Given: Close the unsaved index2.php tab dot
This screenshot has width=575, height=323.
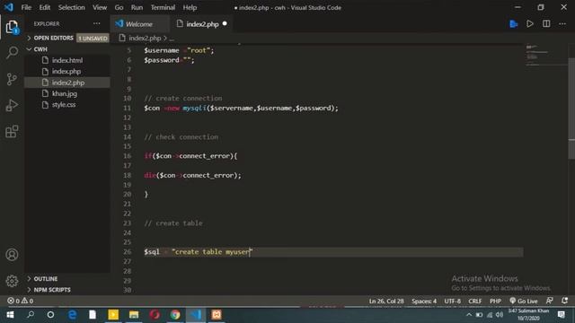Looking at the screenshot, I should [x=225, y=24].
